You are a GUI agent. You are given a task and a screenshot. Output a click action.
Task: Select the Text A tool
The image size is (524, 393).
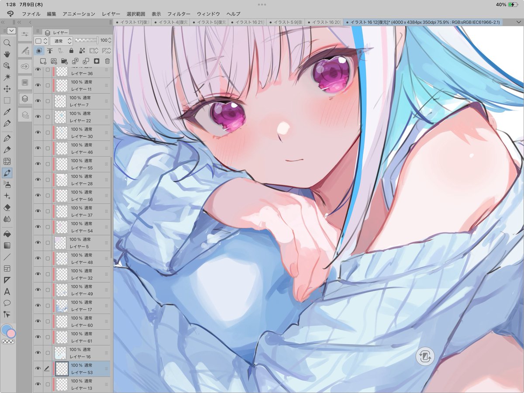click(7, 291)
